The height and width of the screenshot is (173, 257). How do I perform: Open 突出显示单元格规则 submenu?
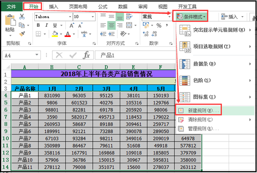(215, 30)
